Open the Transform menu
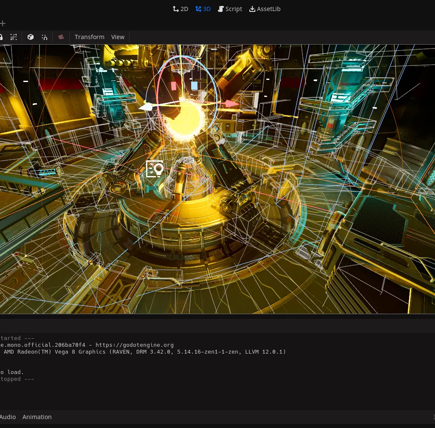Image resolution: width=435 pixels, height=428 pixels. pos(89,37)
